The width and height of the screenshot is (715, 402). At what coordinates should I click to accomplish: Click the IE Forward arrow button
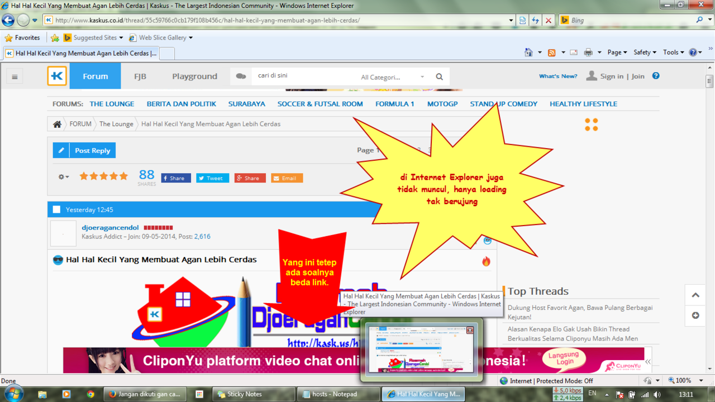[23, 20]
